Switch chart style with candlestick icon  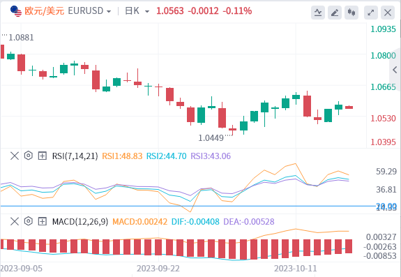351,13
